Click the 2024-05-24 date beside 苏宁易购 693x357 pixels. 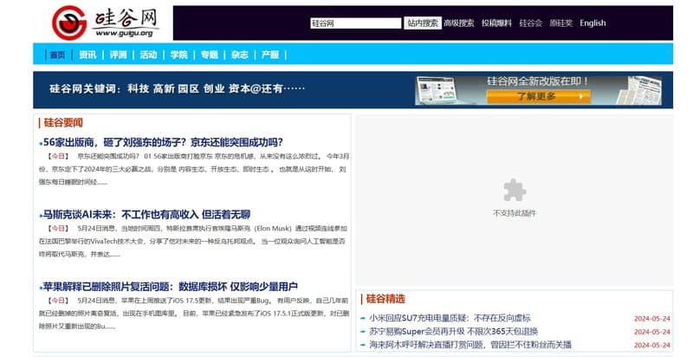652,332
